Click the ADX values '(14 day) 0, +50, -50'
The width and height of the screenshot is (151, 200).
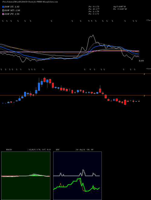tap(84, 150)
